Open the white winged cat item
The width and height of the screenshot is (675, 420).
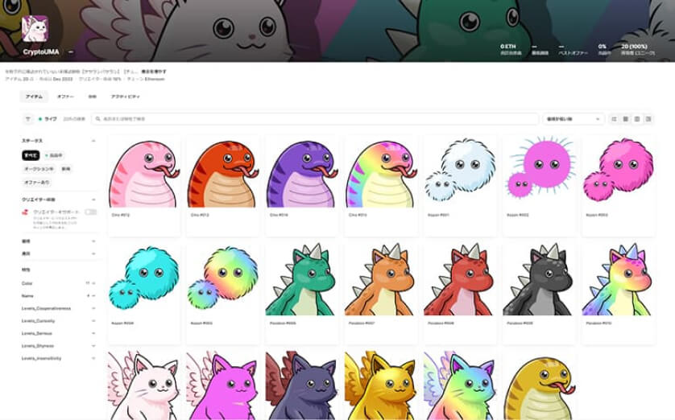pyautogui.click(x=144, y=385)
